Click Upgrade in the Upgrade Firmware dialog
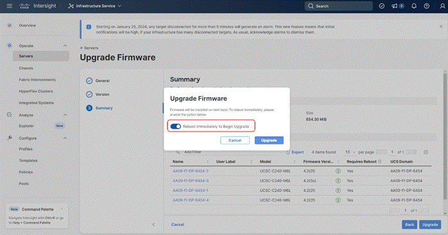This screenshot has height=235, width=448. (x=269, y=141)
